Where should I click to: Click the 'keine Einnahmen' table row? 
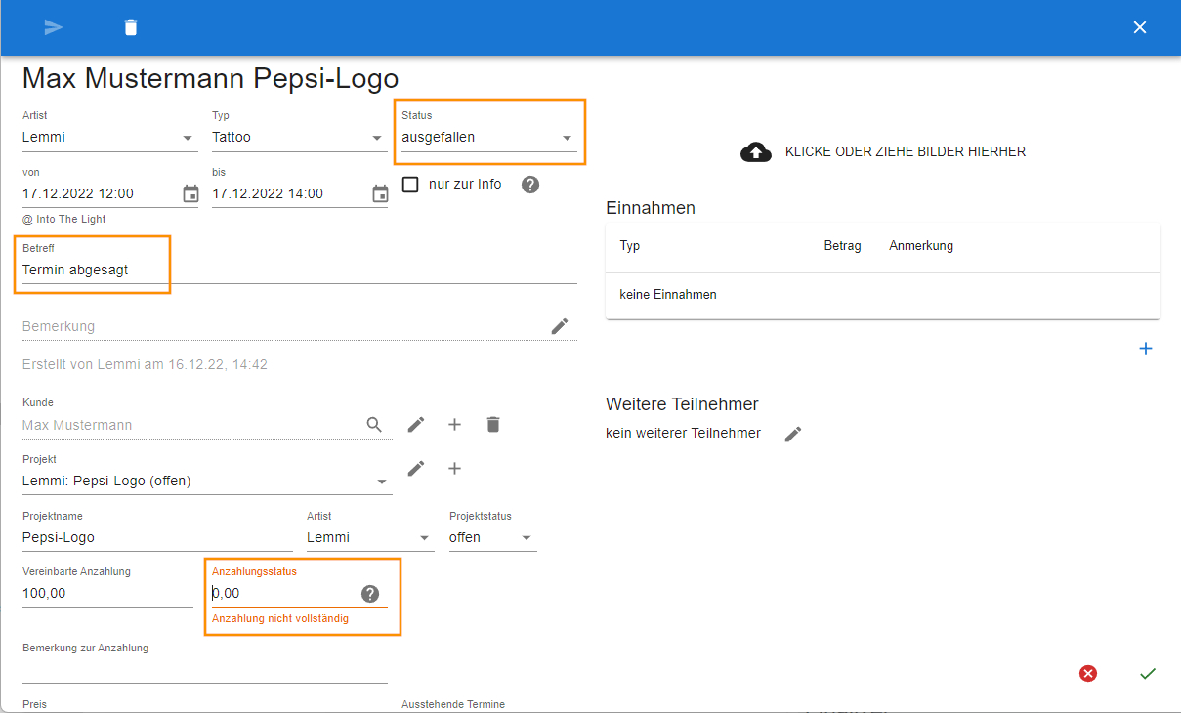point(883,295)
